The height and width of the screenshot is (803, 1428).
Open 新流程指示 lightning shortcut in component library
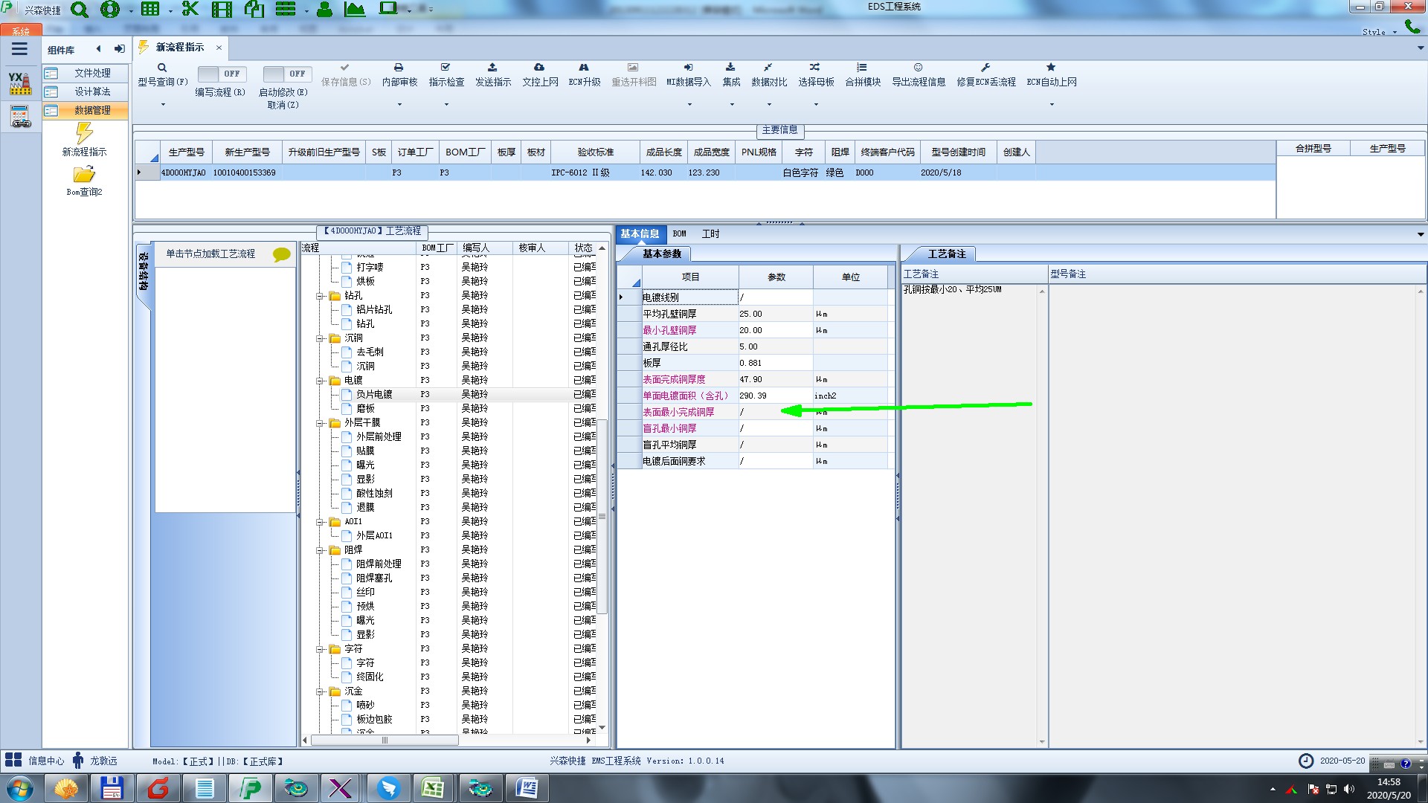84,140
